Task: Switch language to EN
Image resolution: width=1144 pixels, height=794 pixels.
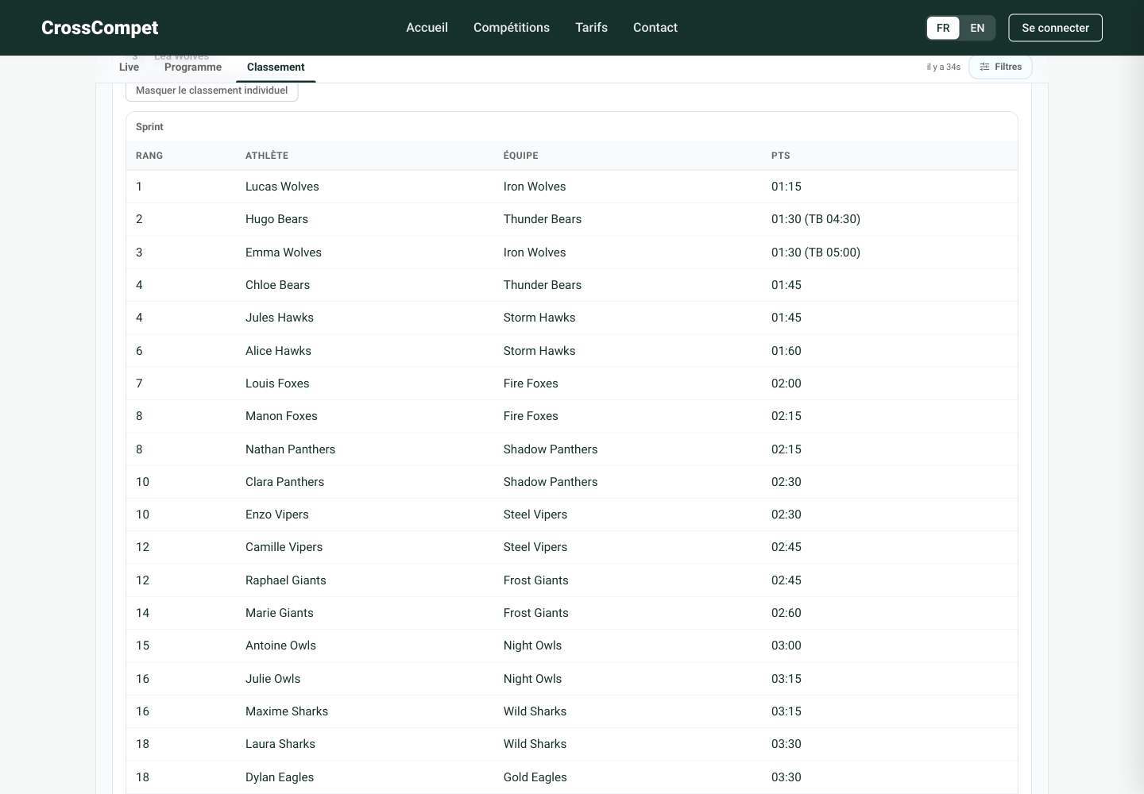Action: 977,28
